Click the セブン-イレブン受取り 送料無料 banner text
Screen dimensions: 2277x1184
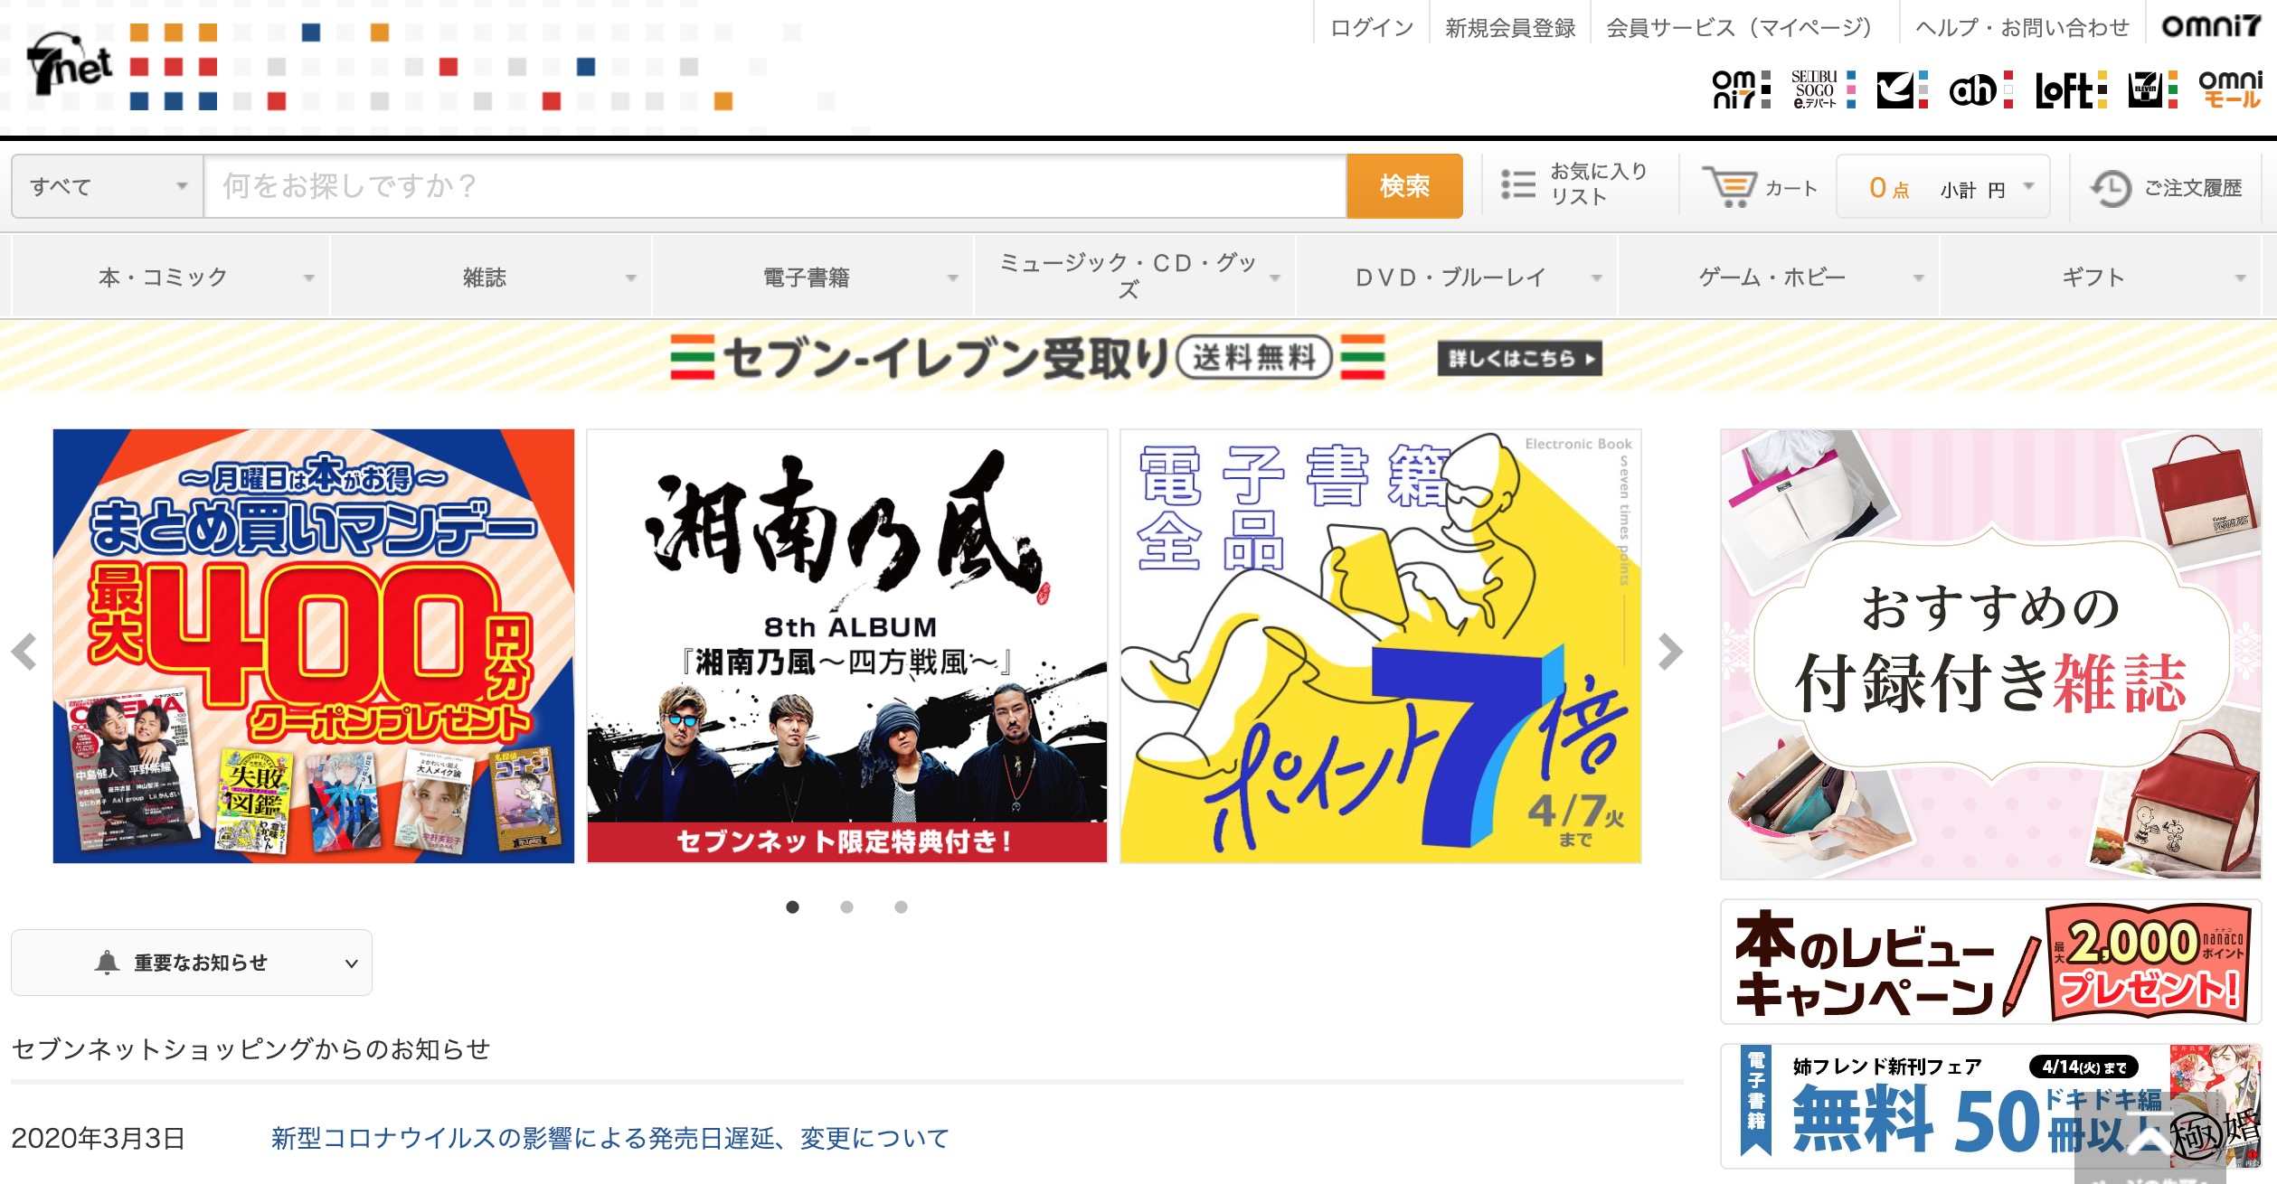tap(1028, 357)
